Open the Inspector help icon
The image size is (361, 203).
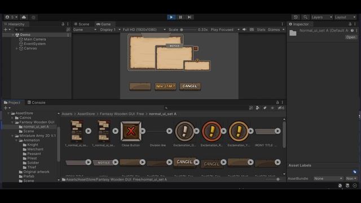pos(352,30)
